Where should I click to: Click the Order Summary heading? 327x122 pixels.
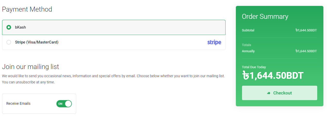[265, 16]
